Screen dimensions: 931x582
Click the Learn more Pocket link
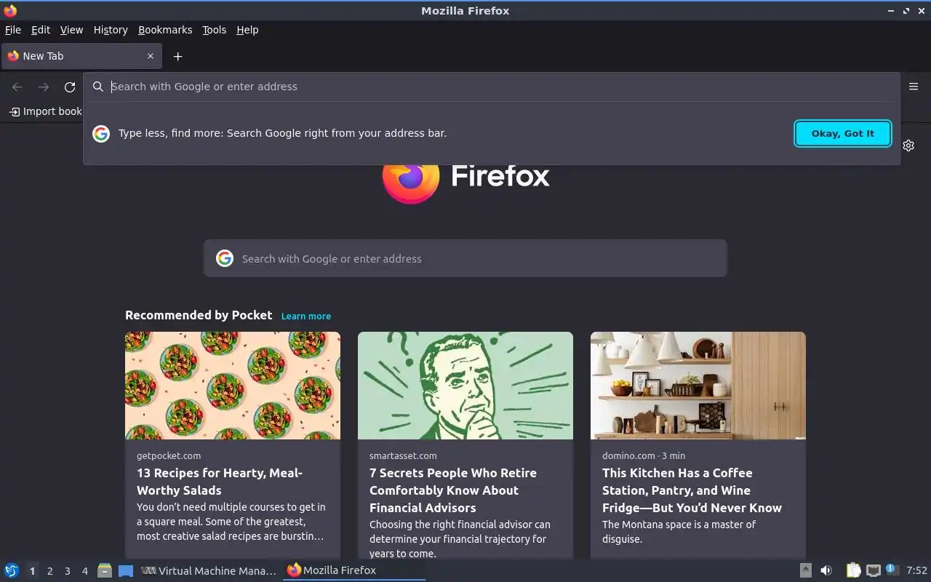tap(306, 316)
